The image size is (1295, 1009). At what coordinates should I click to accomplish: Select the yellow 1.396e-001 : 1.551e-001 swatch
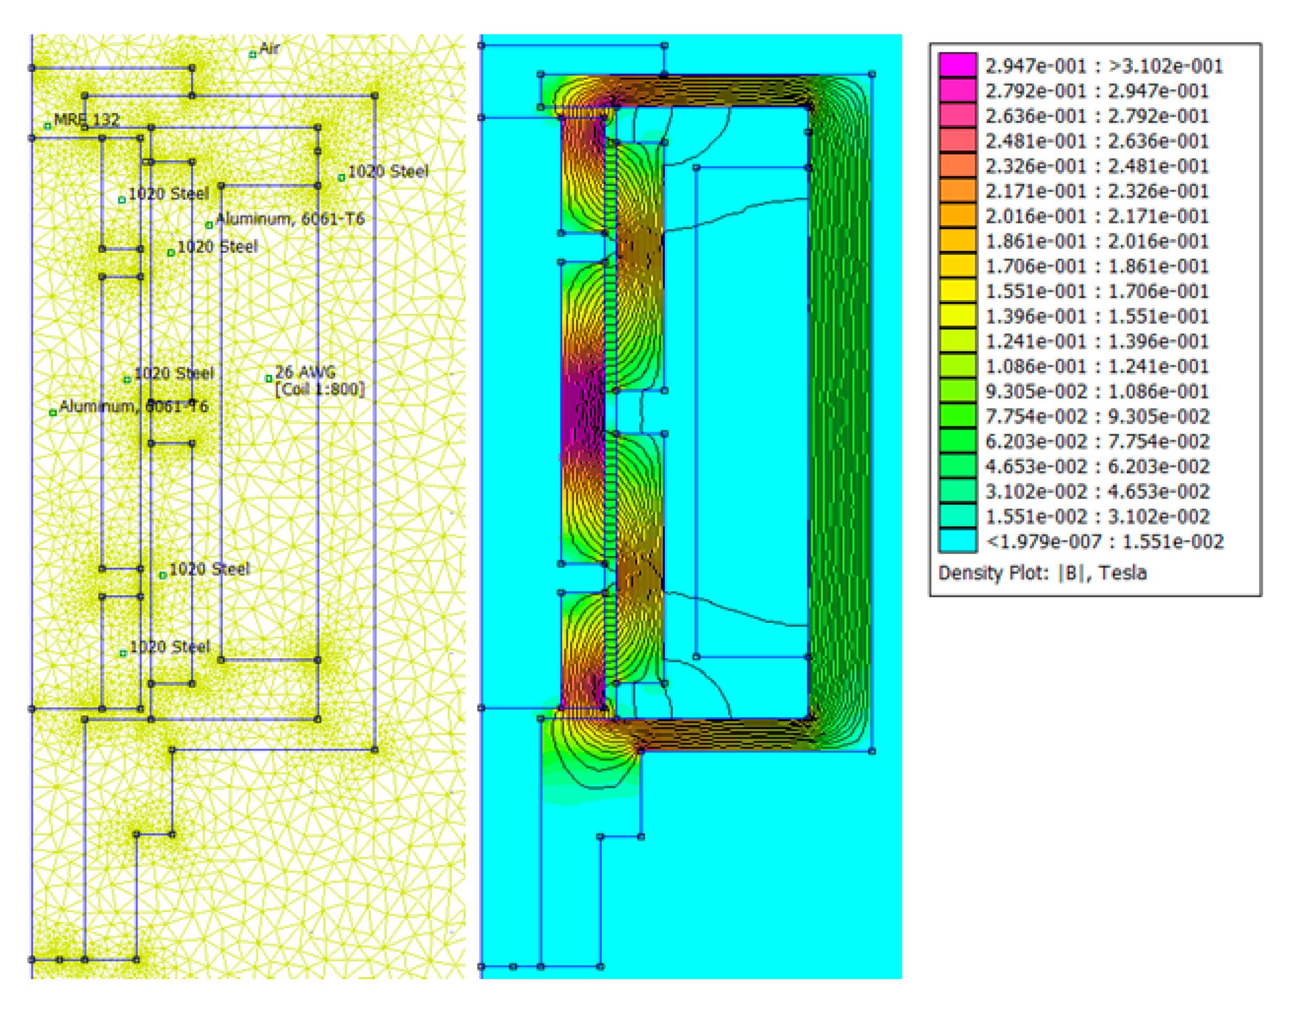pos(957,315)
